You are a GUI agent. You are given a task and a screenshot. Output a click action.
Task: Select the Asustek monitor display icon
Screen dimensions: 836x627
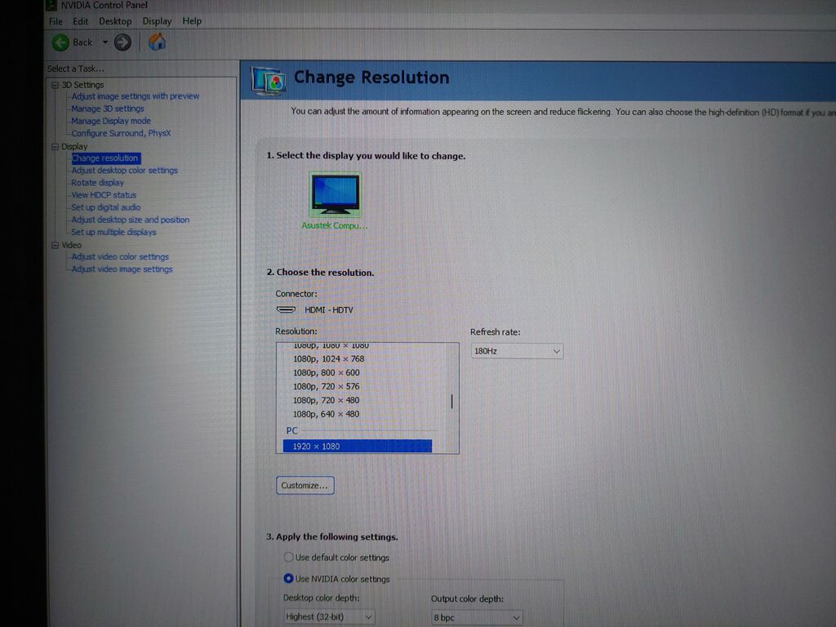[x=335, y=194]
